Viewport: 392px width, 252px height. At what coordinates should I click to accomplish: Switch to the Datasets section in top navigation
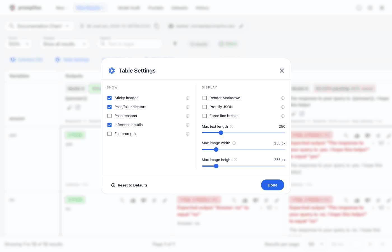pos(179,8)
